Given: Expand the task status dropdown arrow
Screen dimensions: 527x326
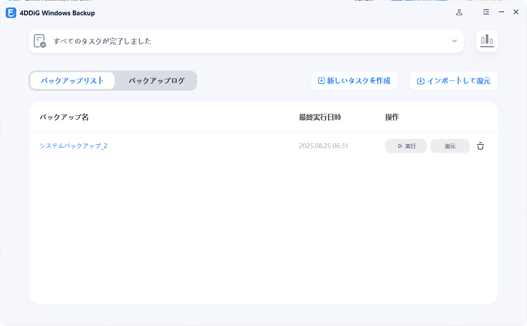Looking at the screenshot, I should (x=455, y=41).
